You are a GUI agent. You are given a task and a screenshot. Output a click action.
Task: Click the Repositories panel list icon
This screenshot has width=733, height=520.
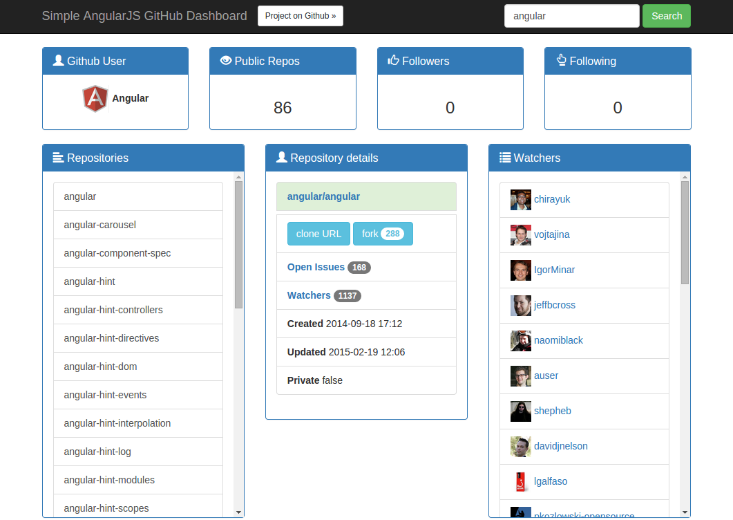tap(58, 158)
